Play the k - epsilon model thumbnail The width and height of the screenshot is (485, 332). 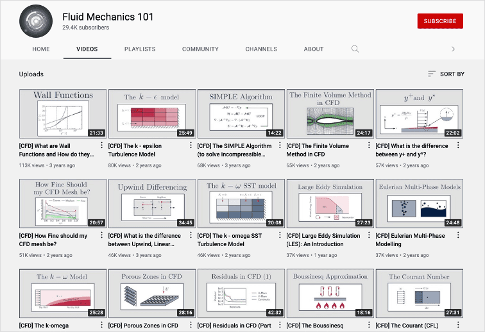tap(152, 113)
